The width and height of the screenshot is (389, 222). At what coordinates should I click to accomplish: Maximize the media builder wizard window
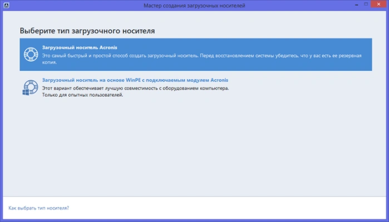pos(366,4)
